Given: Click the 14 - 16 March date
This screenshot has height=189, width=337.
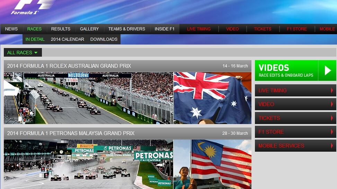Looking at the screenshot, I should click(x=235, y=66).
